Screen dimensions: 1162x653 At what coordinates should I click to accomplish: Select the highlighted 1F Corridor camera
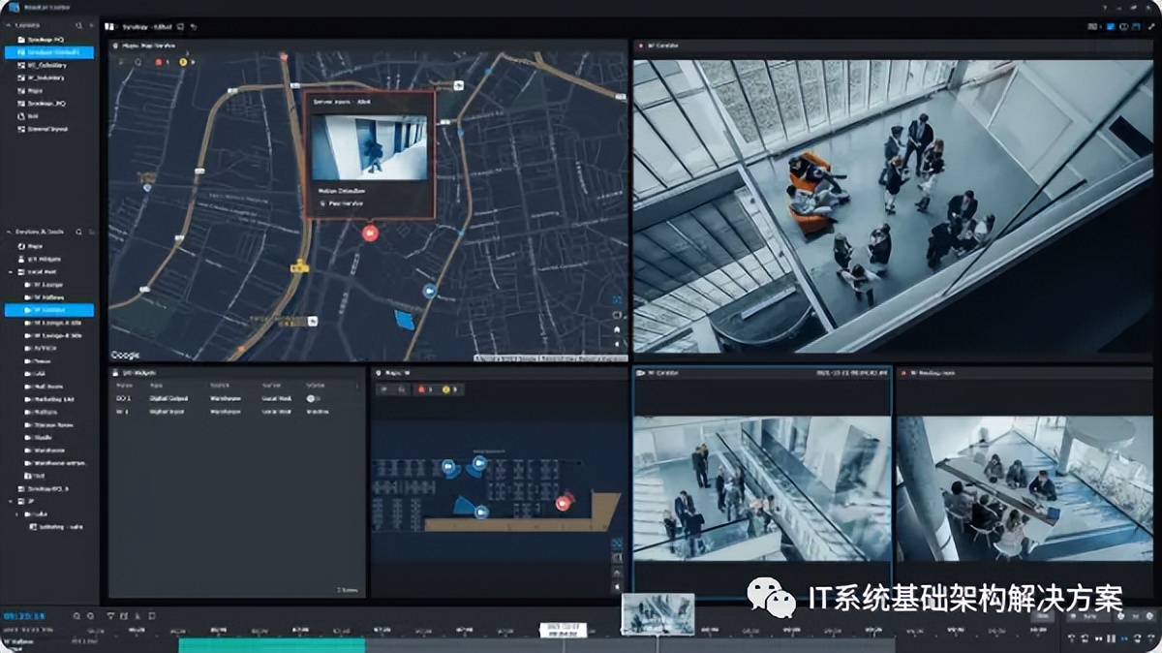point(49,310)
